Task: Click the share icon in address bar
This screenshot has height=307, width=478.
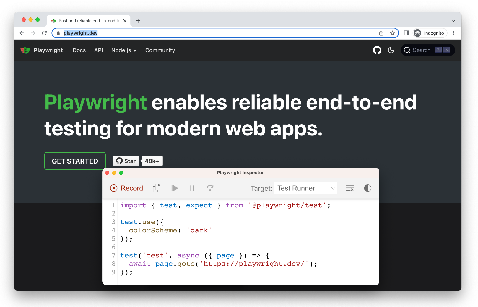Action: click(381, 33)
